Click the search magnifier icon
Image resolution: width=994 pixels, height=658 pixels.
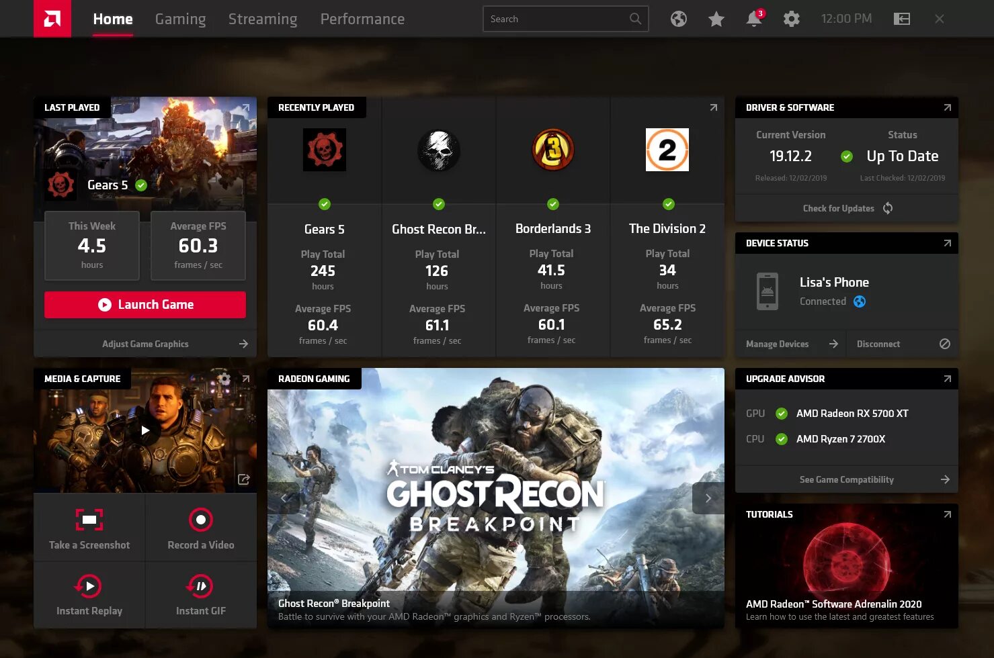635,19
